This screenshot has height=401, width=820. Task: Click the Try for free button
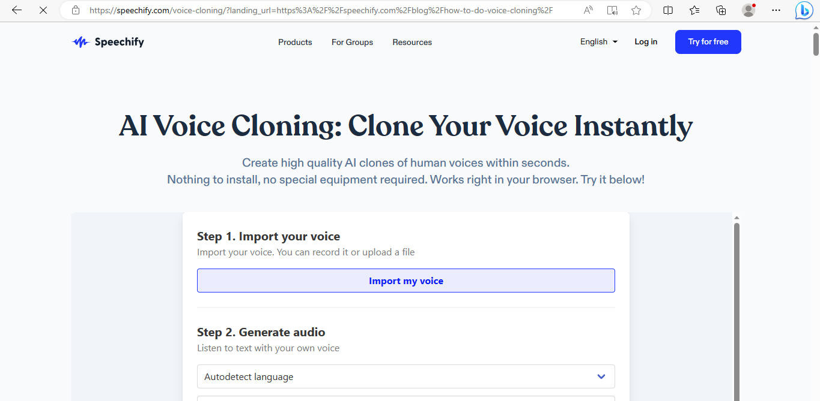(x=708, y=42)
